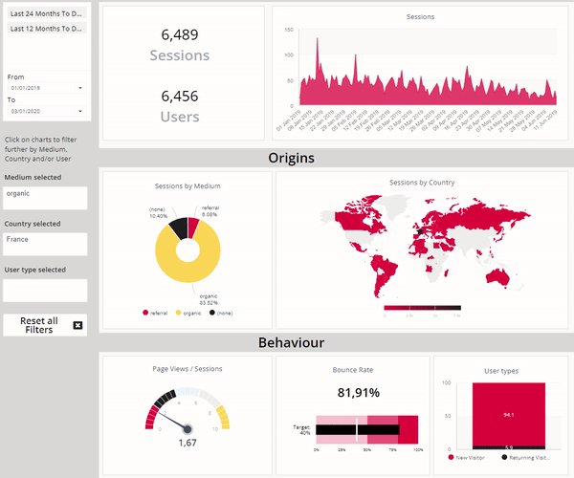574x478 pixels.
Task: Click the Sessions by Medium chart title
Action: [x=188, y=185]
